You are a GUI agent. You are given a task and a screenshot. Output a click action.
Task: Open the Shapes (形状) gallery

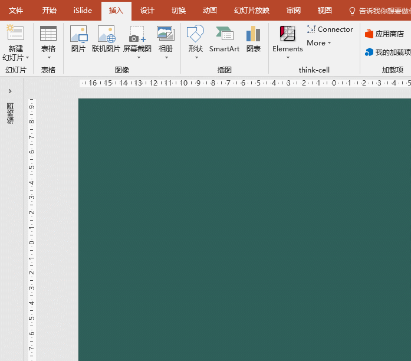click(x=195, y=34)
